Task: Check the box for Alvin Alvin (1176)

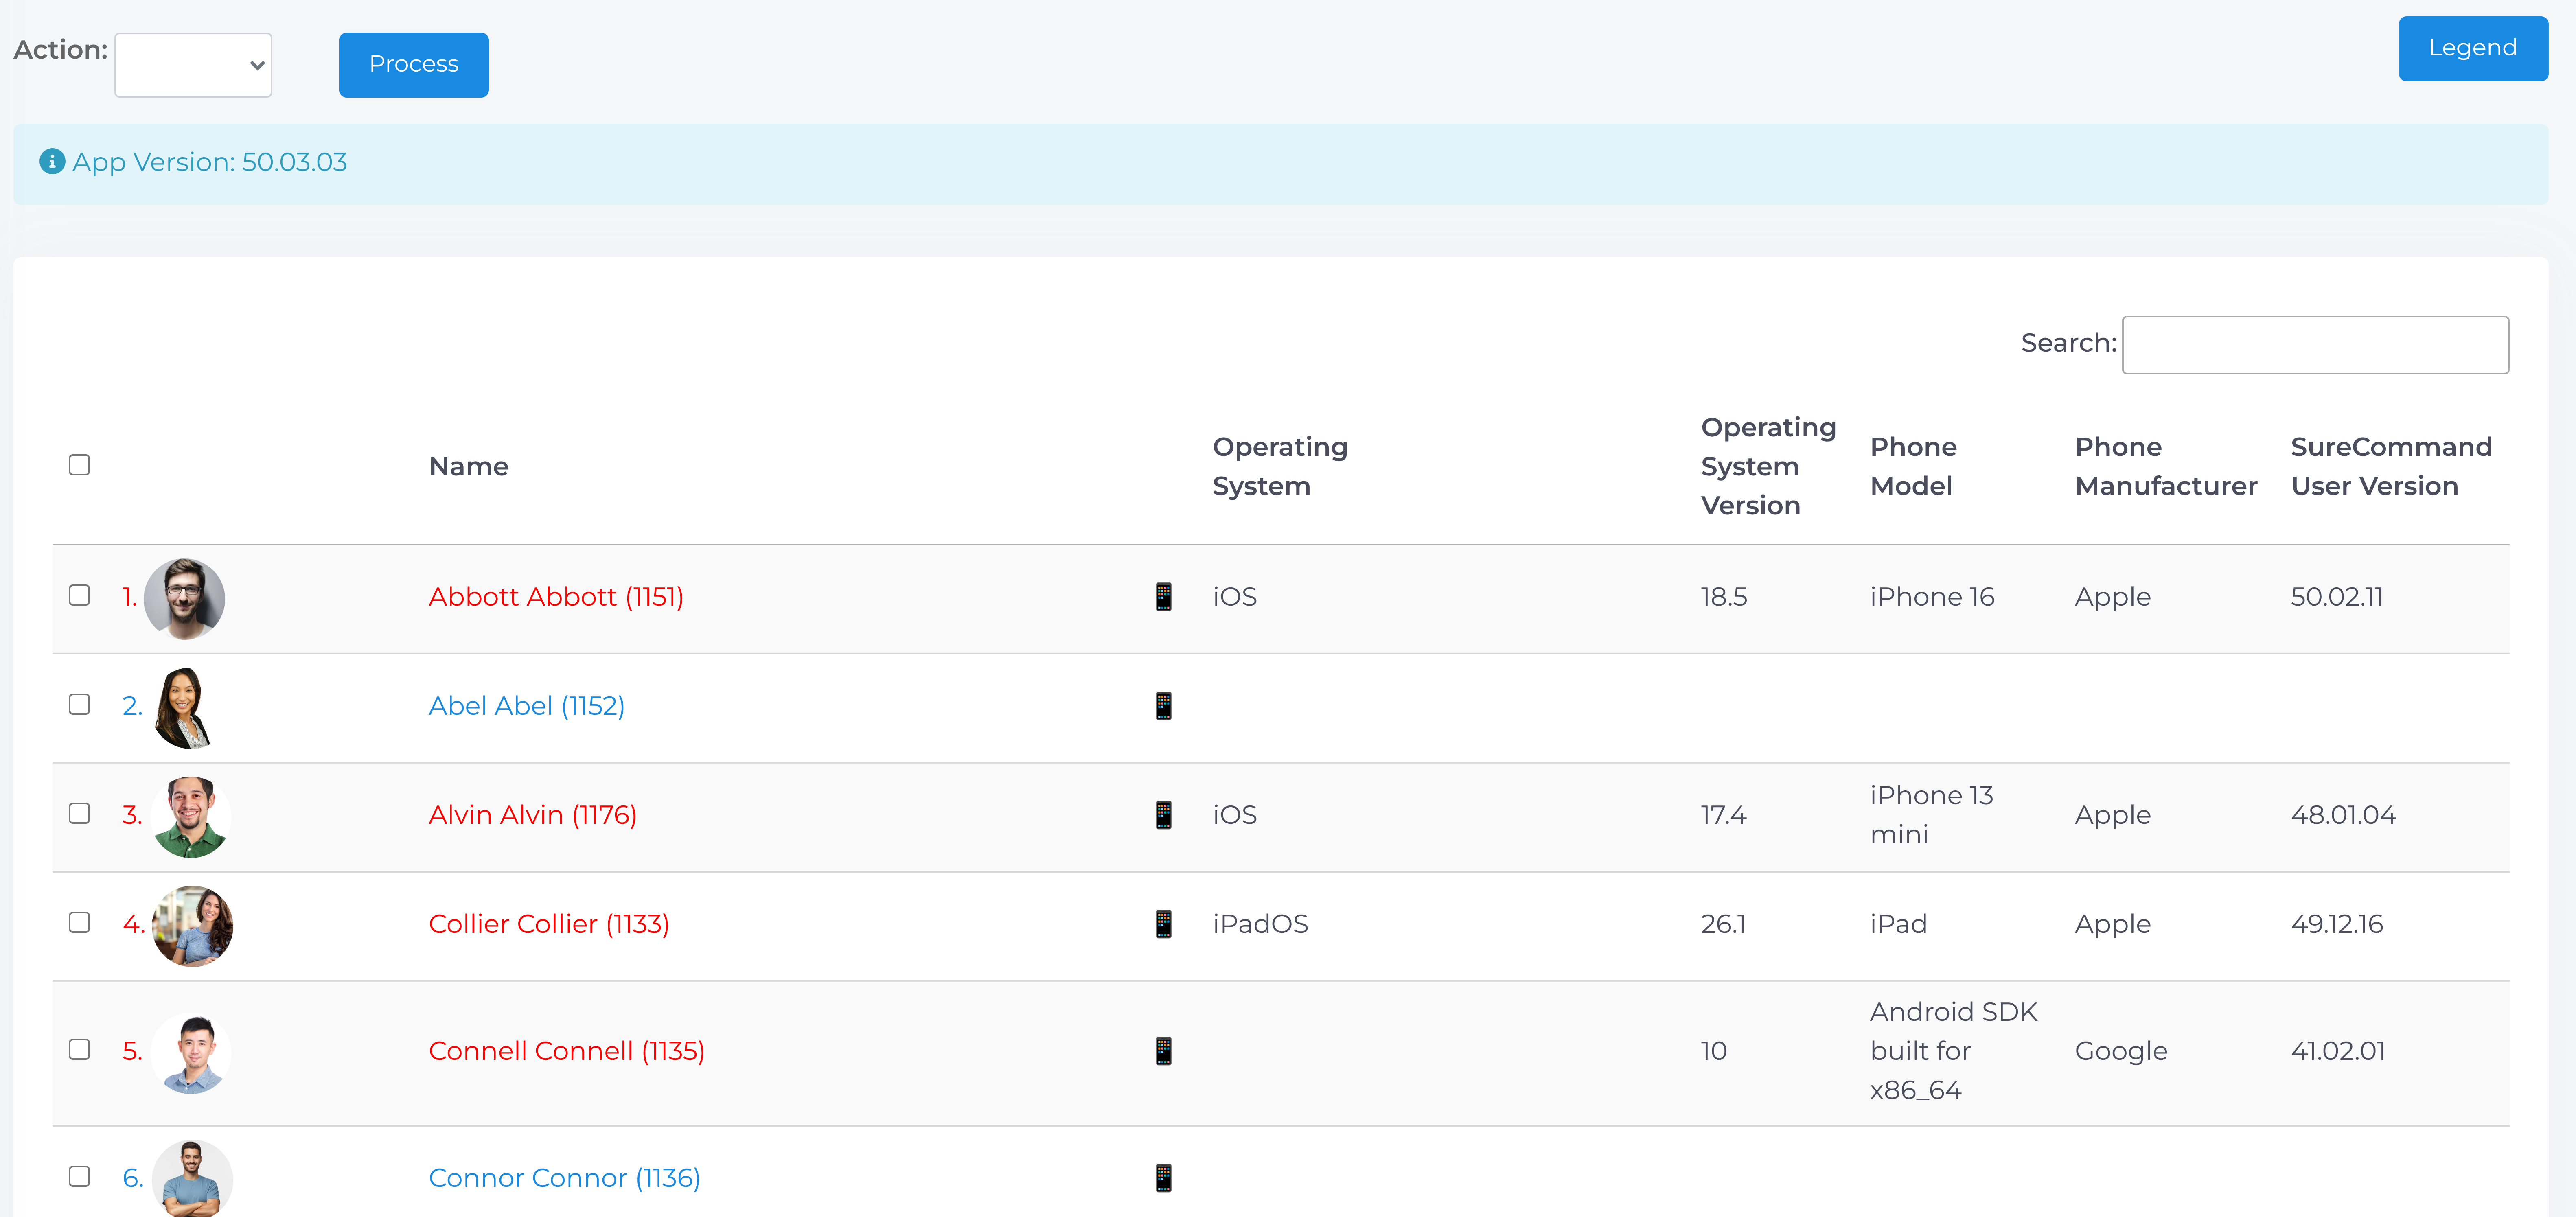Action: (79, 813)
